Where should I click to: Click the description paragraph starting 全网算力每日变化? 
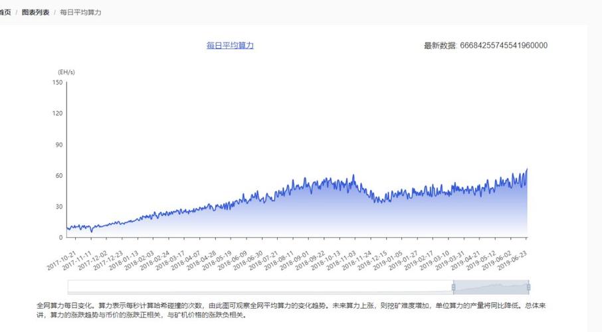point(291,311)
